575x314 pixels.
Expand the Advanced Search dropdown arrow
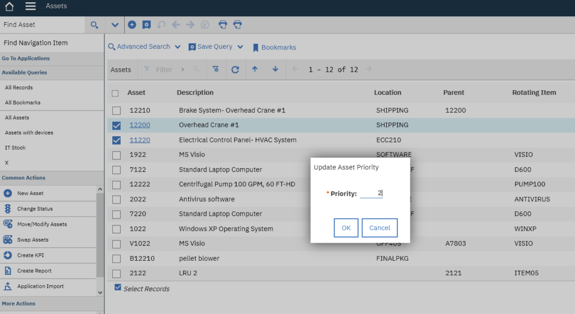point(178,47)
